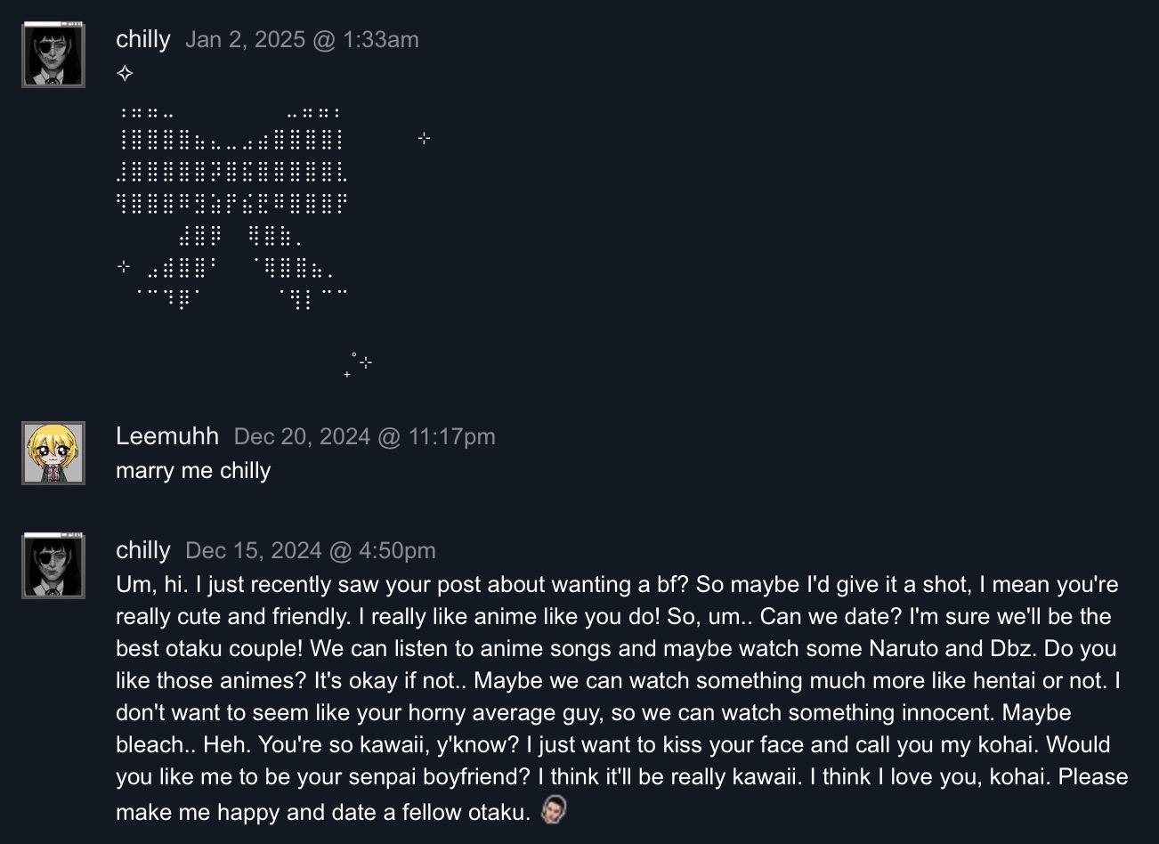Click the "marry me chilly" comment text
1159x844 pixels.
tap(193, 470)
